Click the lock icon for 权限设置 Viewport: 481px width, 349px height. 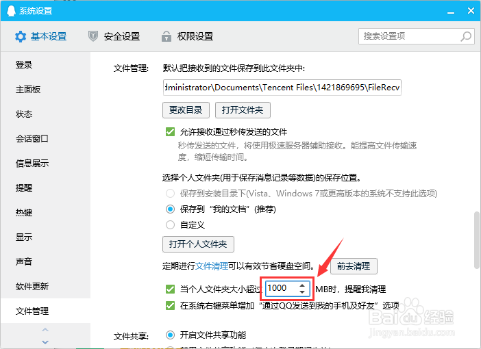(166, 36)
